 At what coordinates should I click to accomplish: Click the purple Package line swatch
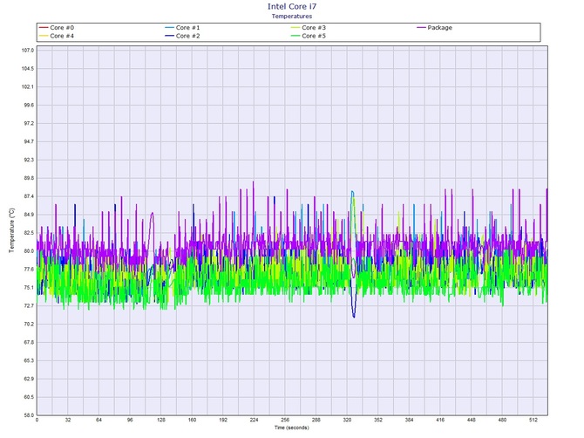[x=421, y=28]
